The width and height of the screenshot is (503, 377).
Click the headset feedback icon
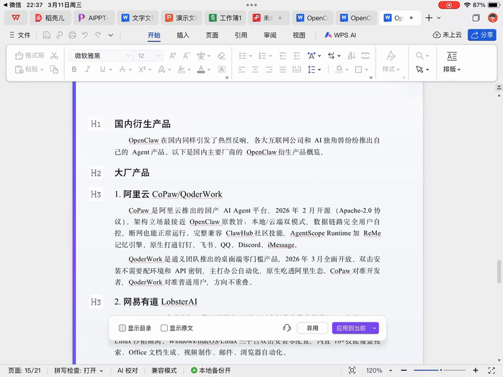coord(287,328)
